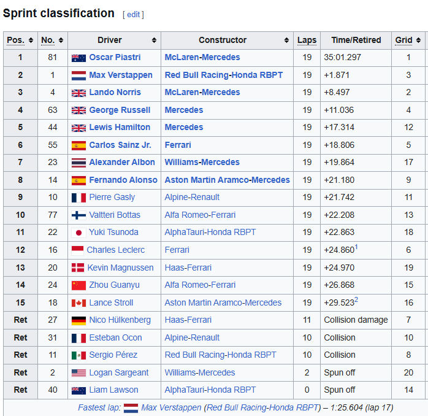Click UK flag beside George Russell

click(x=78, y=110)
